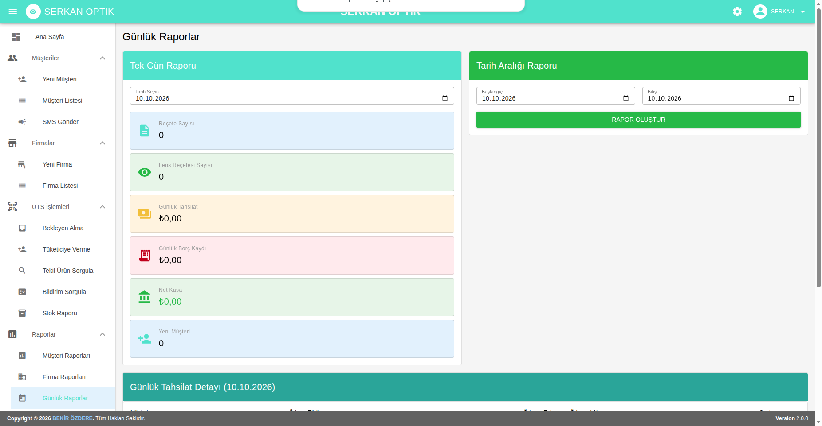Click the Bildirim Sorgula checklist icon
Image resolution: width=822 pixels, height=426 pixels.
(x=22, y=292)
